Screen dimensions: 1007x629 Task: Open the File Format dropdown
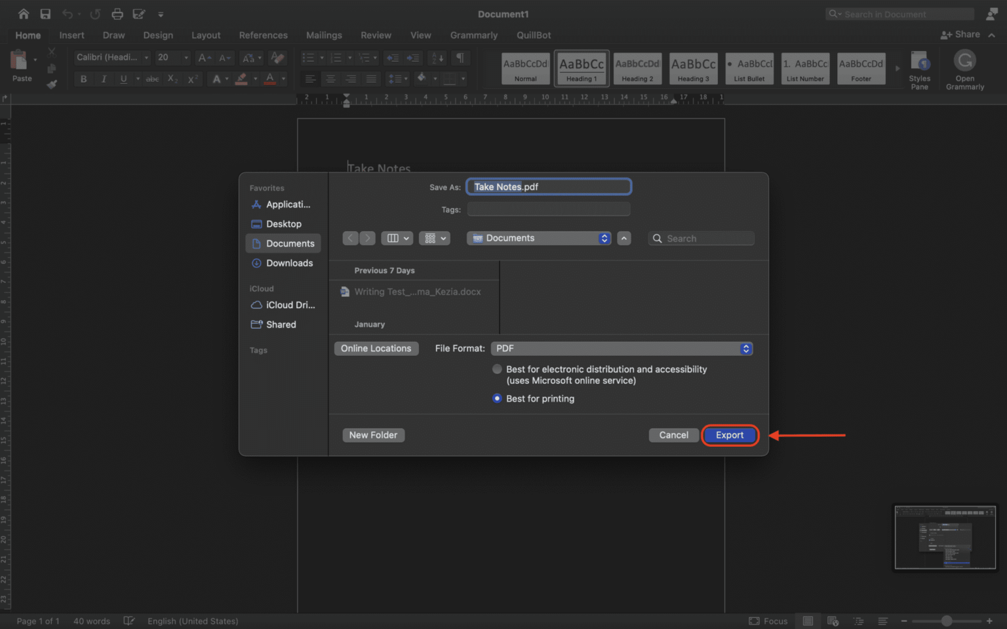point(745,348)
